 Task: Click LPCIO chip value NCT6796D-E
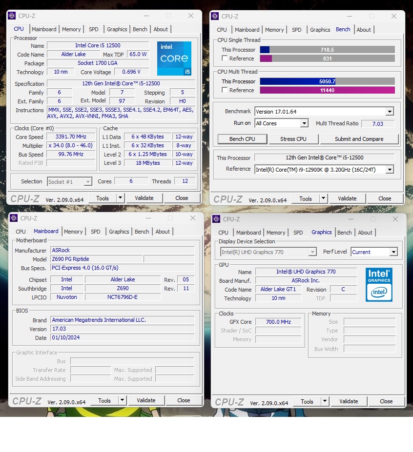(123, 297)
